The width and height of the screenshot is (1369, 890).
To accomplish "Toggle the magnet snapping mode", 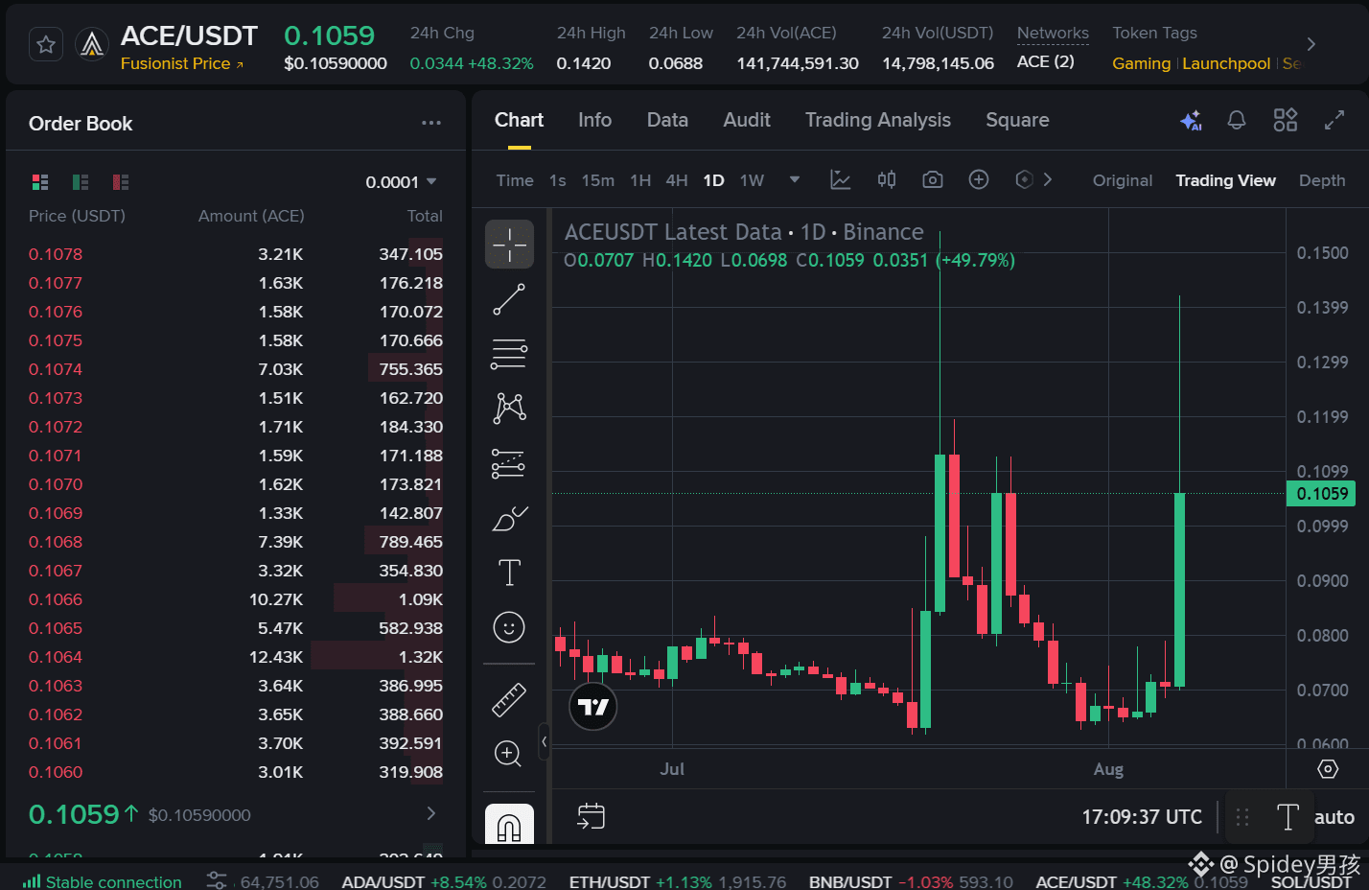I will click(509, 824).
